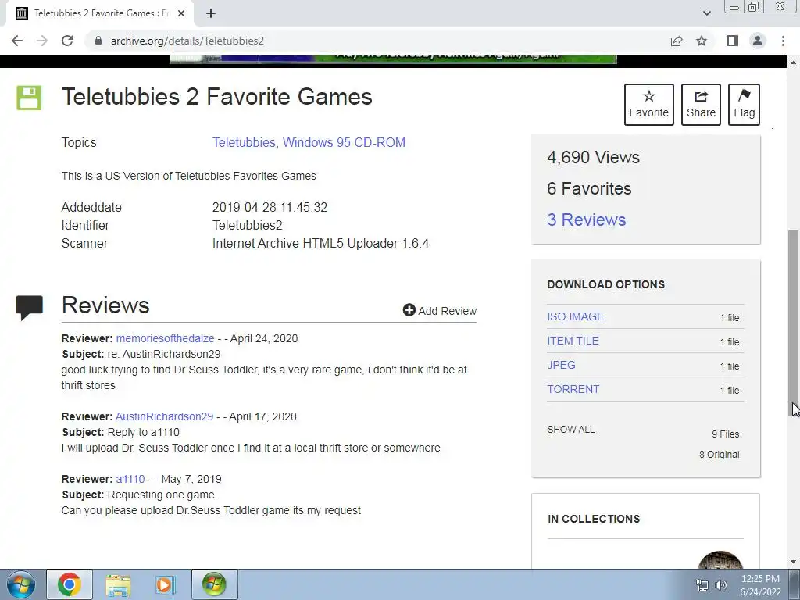Click the Share button

click(701, 105)
